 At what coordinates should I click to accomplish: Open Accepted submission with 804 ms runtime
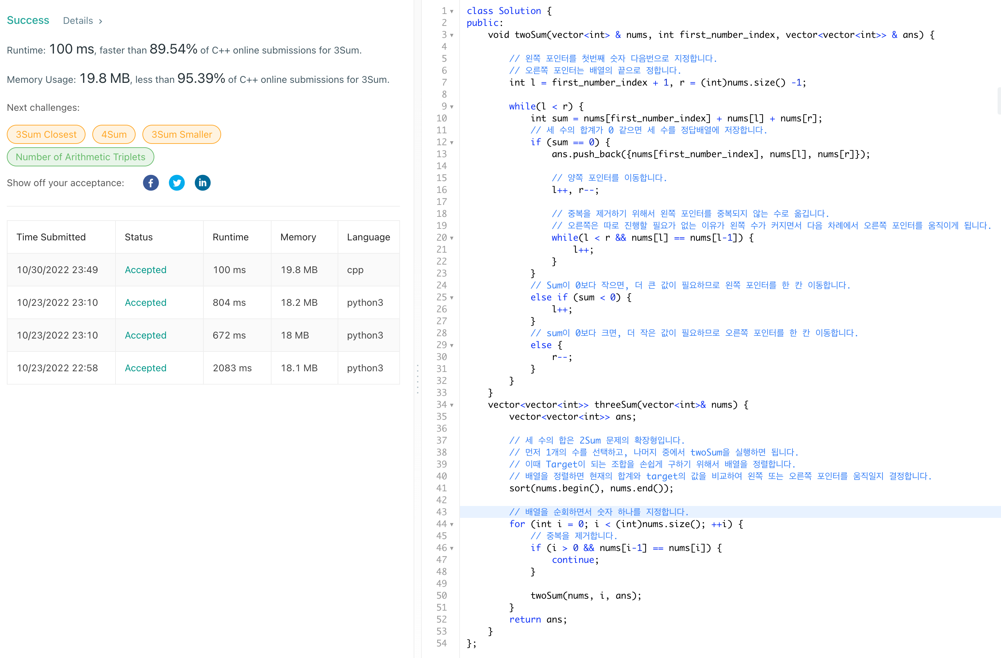point(145,303)
